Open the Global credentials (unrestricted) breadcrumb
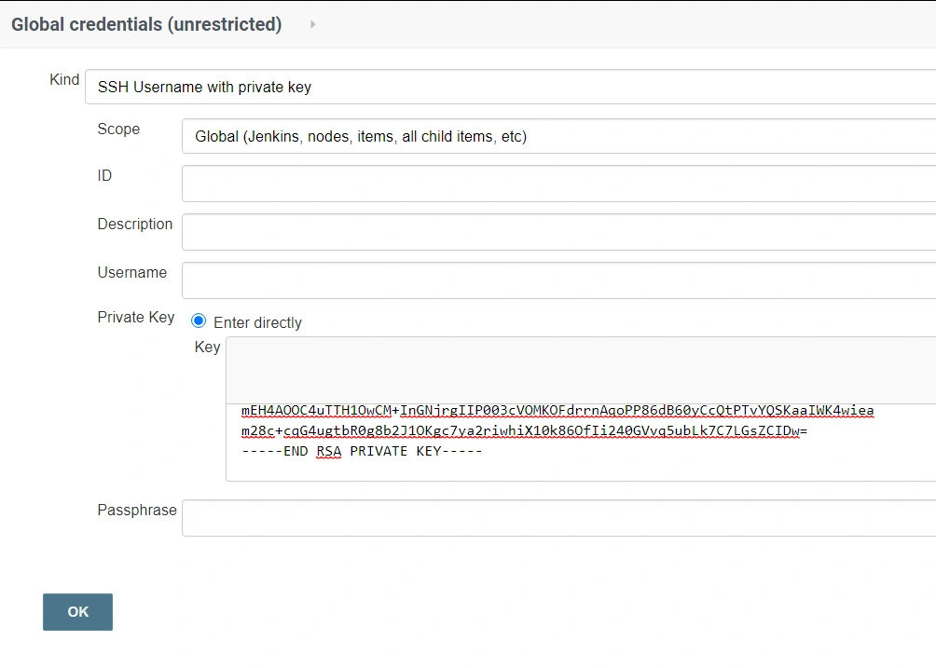 (146, 24)
